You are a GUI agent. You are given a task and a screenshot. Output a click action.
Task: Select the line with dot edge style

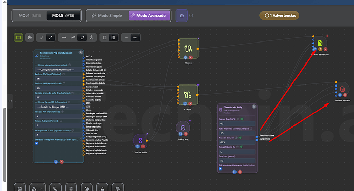pos(135,37)
